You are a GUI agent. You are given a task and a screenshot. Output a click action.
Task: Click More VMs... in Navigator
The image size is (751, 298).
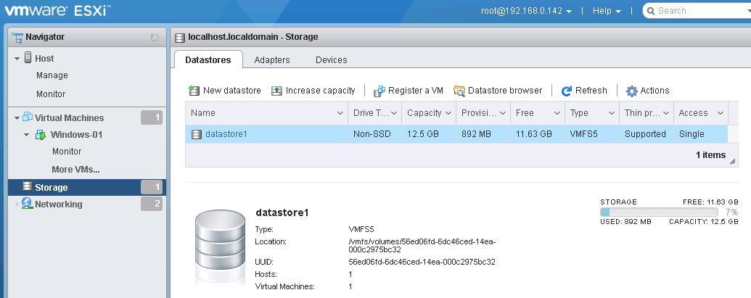tap(75, 170)
